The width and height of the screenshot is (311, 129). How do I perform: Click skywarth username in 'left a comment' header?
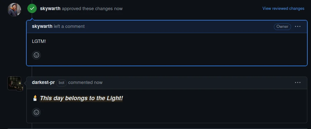click(x=42, y=26)
